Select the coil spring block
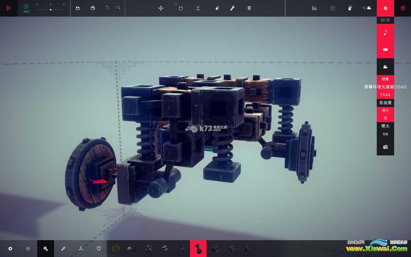 tap(181, 248)
